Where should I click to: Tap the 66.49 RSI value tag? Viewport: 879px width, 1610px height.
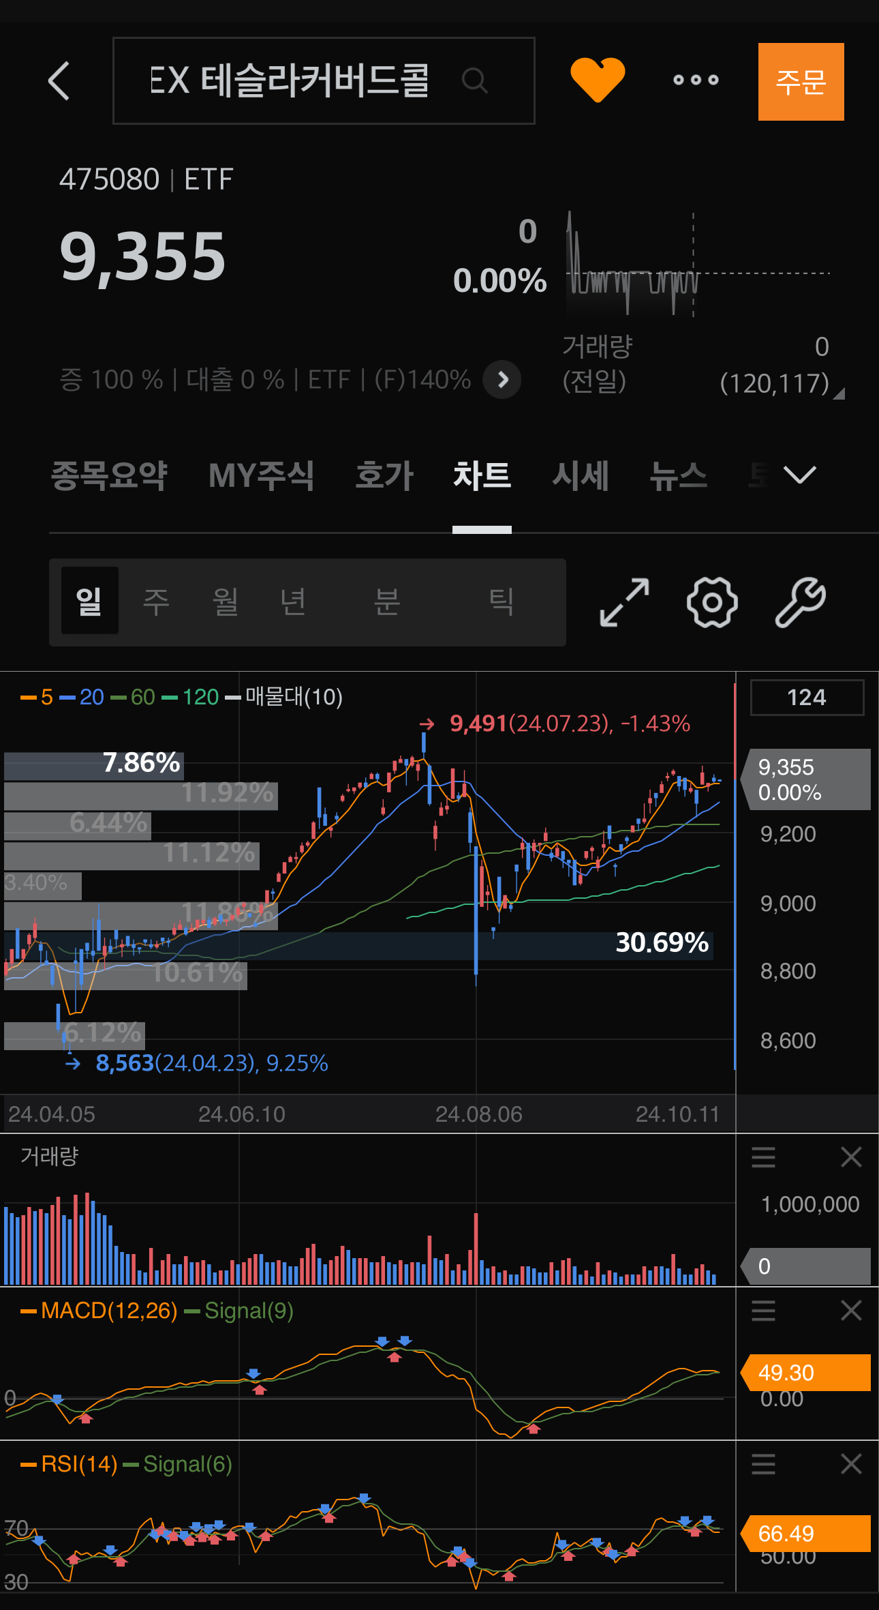805,1534
